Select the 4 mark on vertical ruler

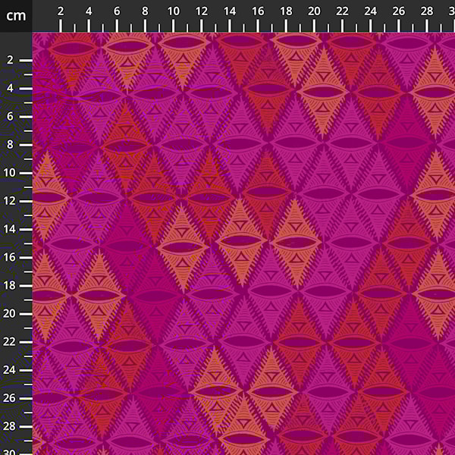click(11, 88)
